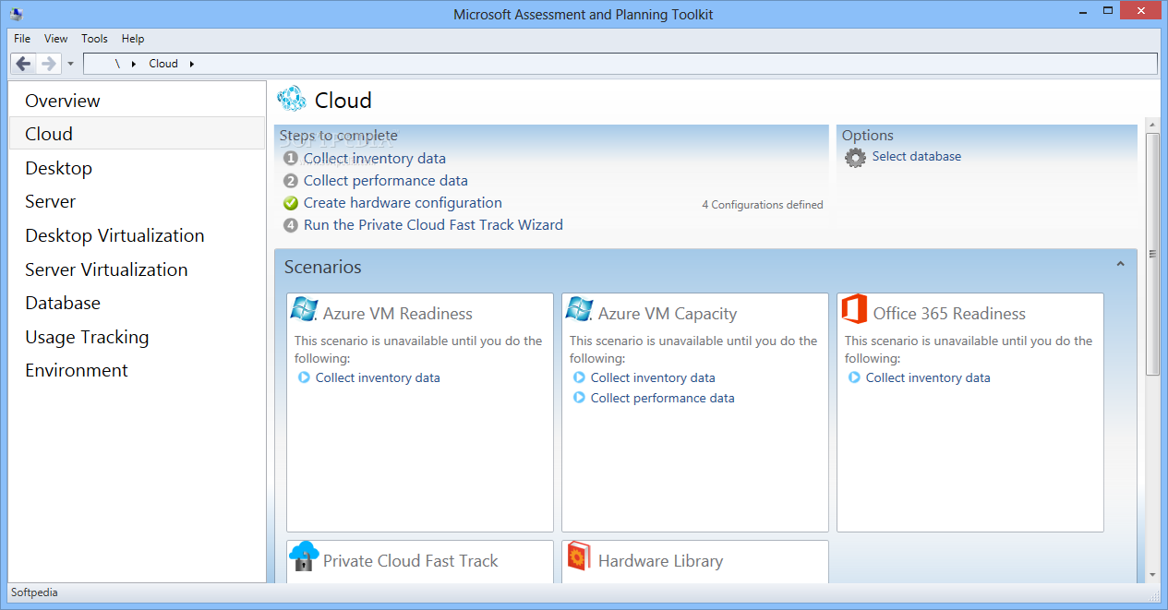Image resolution: width=1168 pixels, height=610 pixels.
Task: Run the Private Cloud Fast Track Wizard
Action: click(x=433, y=225)
